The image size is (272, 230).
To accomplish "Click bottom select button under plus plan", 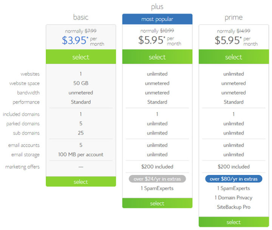I will click(x=157, y=203).
